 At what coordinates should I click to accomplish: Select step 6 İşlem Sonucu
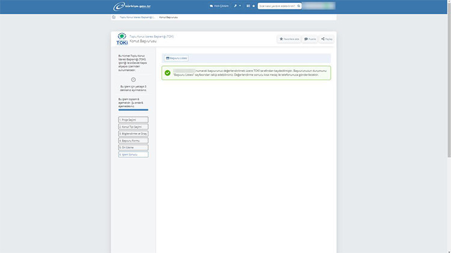[133, 154]
